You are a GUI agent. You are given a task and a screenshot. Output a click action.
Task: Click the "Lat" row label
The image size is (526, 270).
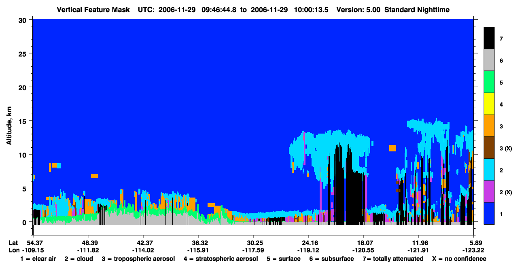(13, 242)
